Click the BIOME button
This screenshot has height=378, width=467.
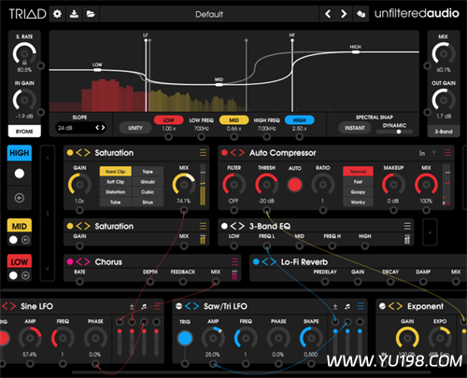point(24,132)
